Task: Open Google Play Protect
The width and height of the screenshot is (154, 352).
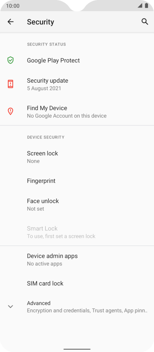Action: [77, 60]
